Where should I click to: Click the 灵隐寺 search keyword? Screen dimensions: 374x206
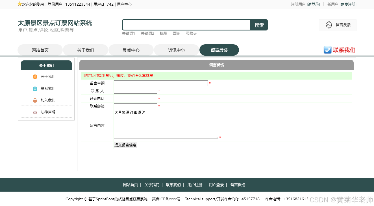191,33
